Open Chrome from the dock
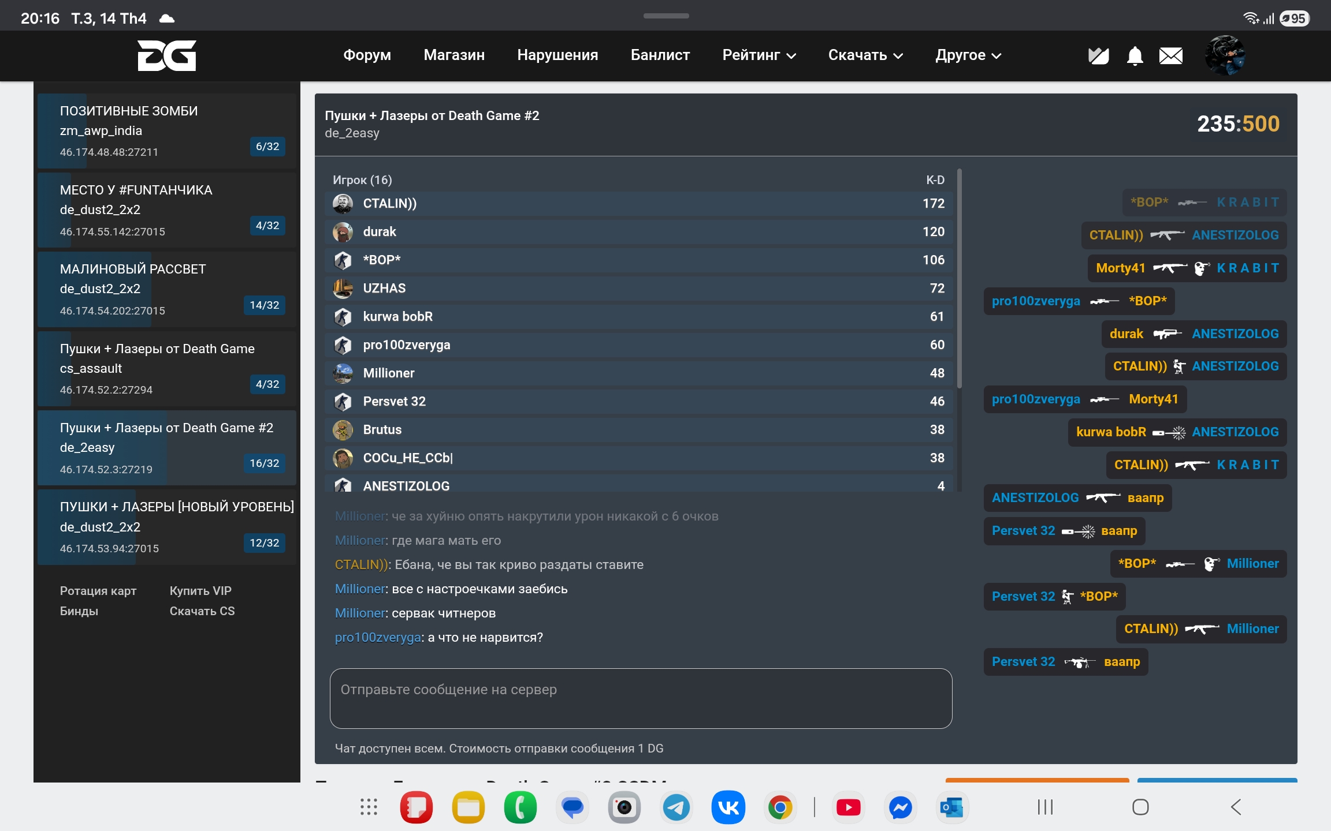 (x=780, y=807)
